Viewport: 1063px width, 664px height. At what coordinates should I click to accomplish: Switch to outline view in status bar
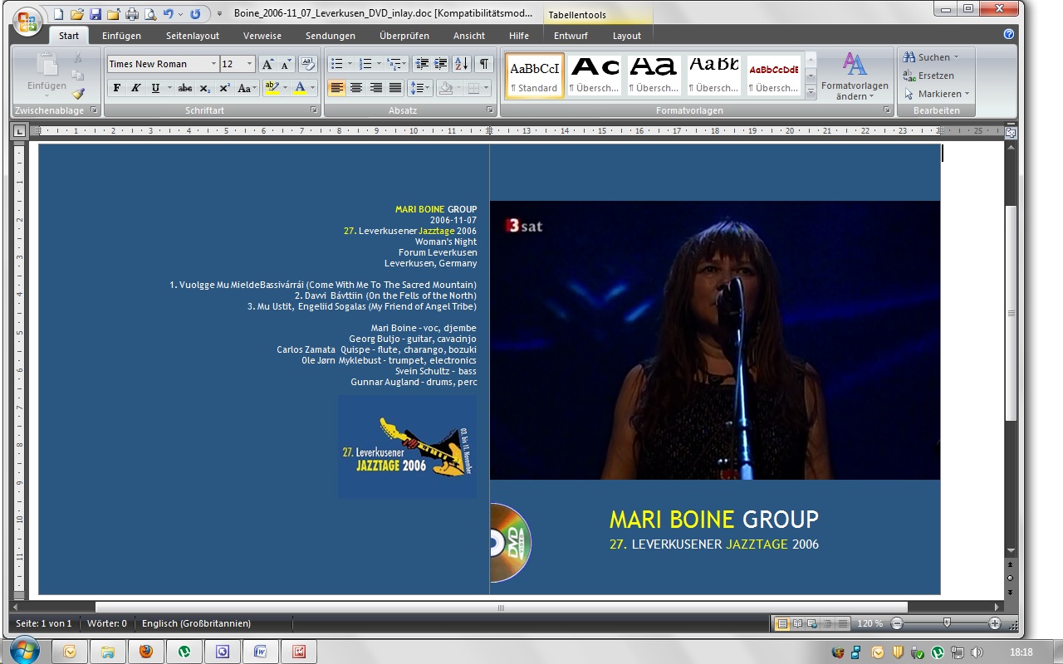click(827, 623)
